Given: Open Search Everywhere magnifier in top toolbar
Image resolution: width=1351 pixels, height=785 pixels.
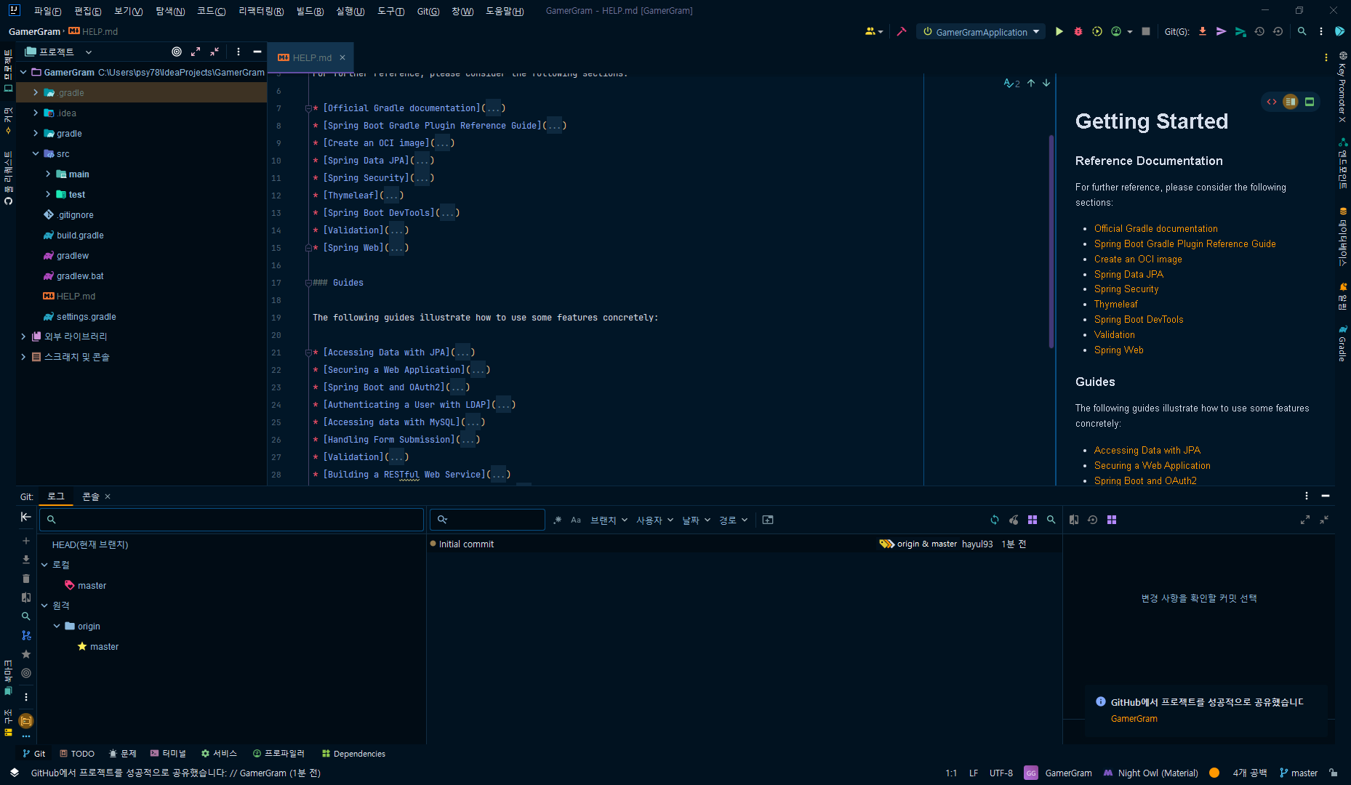Looking at the screenshot, I should (1302, 31).
